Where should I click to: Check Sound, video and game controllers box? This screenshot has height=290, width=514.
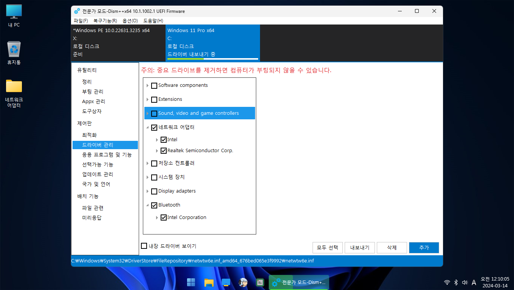154,114
